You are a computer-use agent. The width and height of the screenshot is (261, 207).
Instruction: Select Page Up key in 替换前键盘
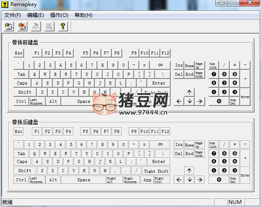(199, 65)
